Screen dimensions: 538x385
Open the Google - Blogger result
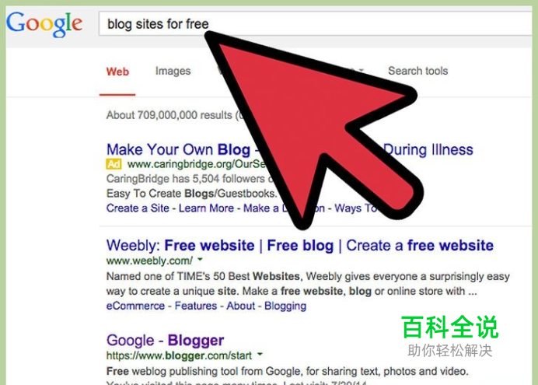coord(165,341)
